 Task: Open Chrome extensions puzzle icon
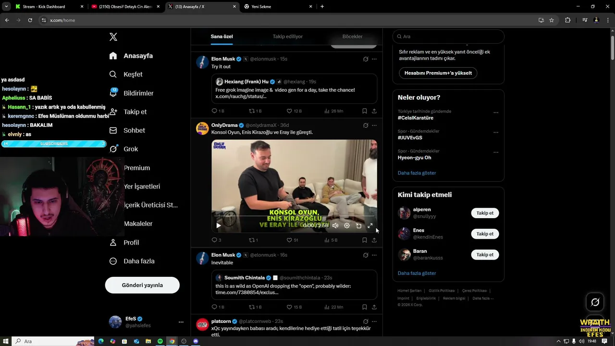point(567,20)
